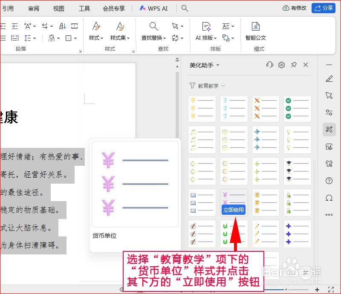Image resolution: width=341 pixels, height=294 pixels.
Task: Toggle the pin on the 美化助手 panel
Action: point(294,65)
